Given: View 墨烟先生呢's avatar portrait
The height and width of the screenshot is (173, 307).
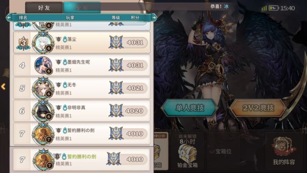Looking at the screenshot, I should 43,65.
